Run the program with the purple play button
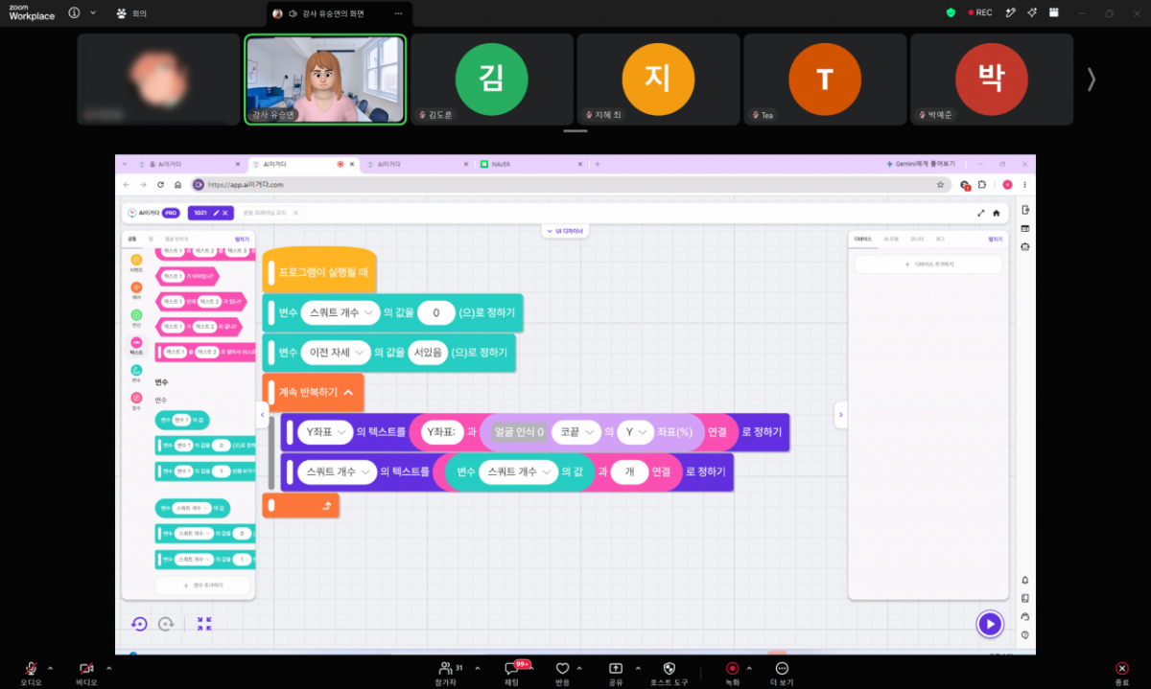Viewport: 1151px width, 689px height. point(989,625)
